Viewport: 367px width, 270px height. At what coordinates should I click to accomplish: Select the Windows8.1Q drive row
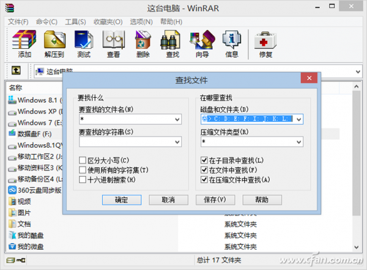35,145
